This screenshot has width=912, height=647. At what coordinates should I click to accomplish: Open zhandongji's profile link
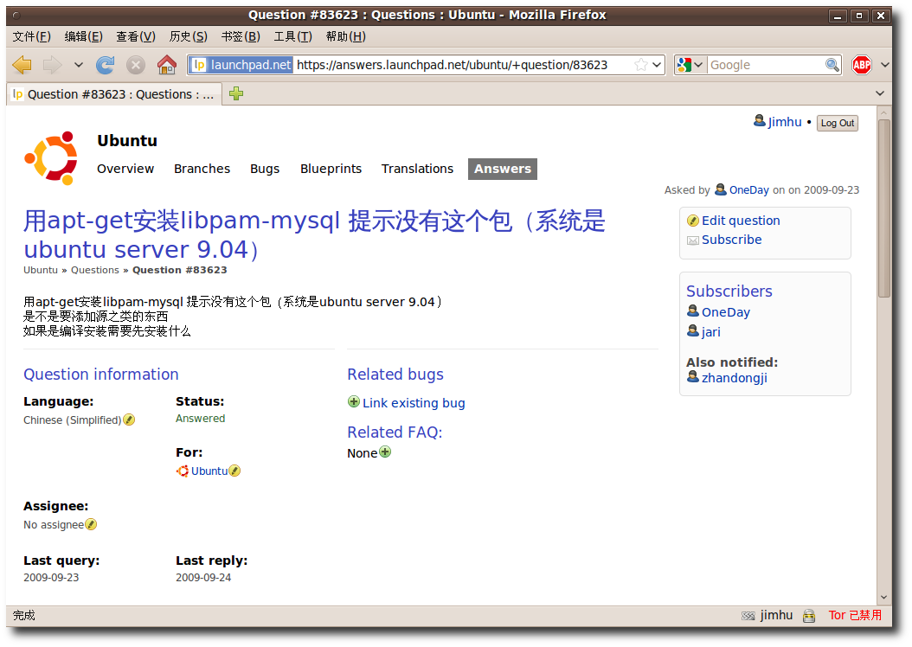click(734, 378)
